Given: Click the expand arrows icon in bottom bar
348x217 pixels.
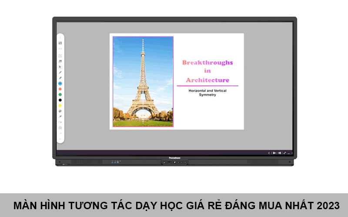Looking at the screenshot, I should click(x=284, y=153).
